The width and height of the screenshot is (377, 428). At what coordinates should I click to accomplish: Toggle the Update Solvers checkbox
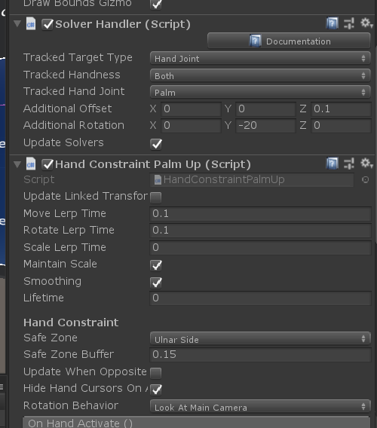click(156, 144)
